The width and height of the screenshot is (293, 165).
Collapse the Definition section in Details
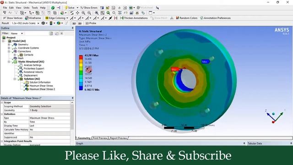[2, 114]
